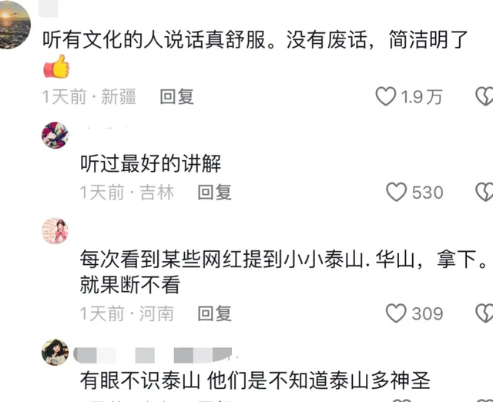Image resolution: width=493 pixels, height=402 pixels.
Task: Open the dark-haired anime girl avatar profile
Action: [x=55, y=353]
